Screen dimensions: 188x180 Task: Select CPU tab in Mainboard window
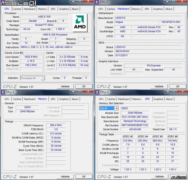[x=100, y=9]
